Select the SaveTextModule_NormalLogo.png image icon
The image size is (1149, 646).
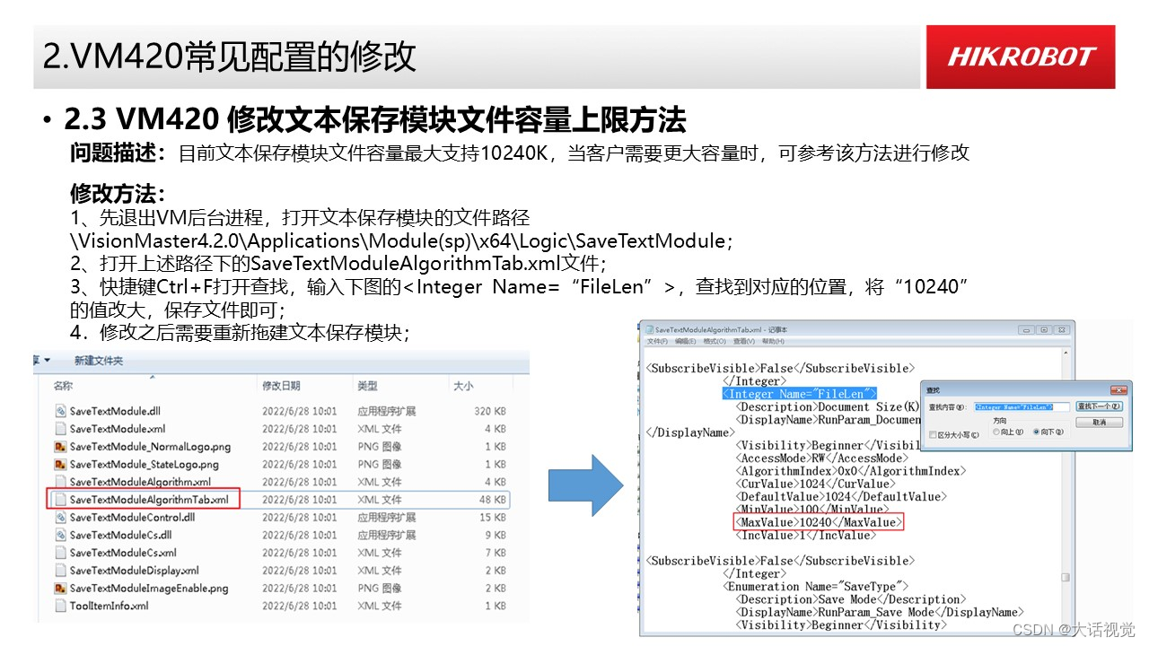pyautogui.click(x=60, y=446)
